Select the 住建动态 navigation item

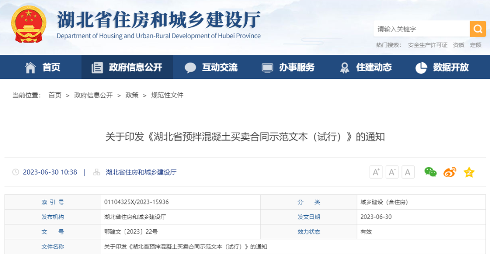tap(366, 68)
